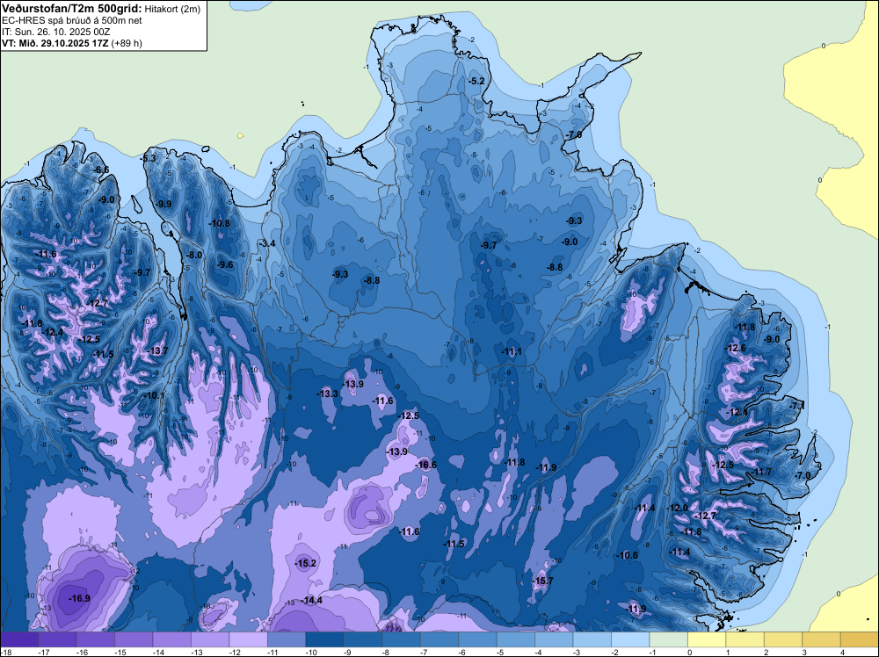
Task: Click the -12.6 temperature value
Action: pos(736,349)
